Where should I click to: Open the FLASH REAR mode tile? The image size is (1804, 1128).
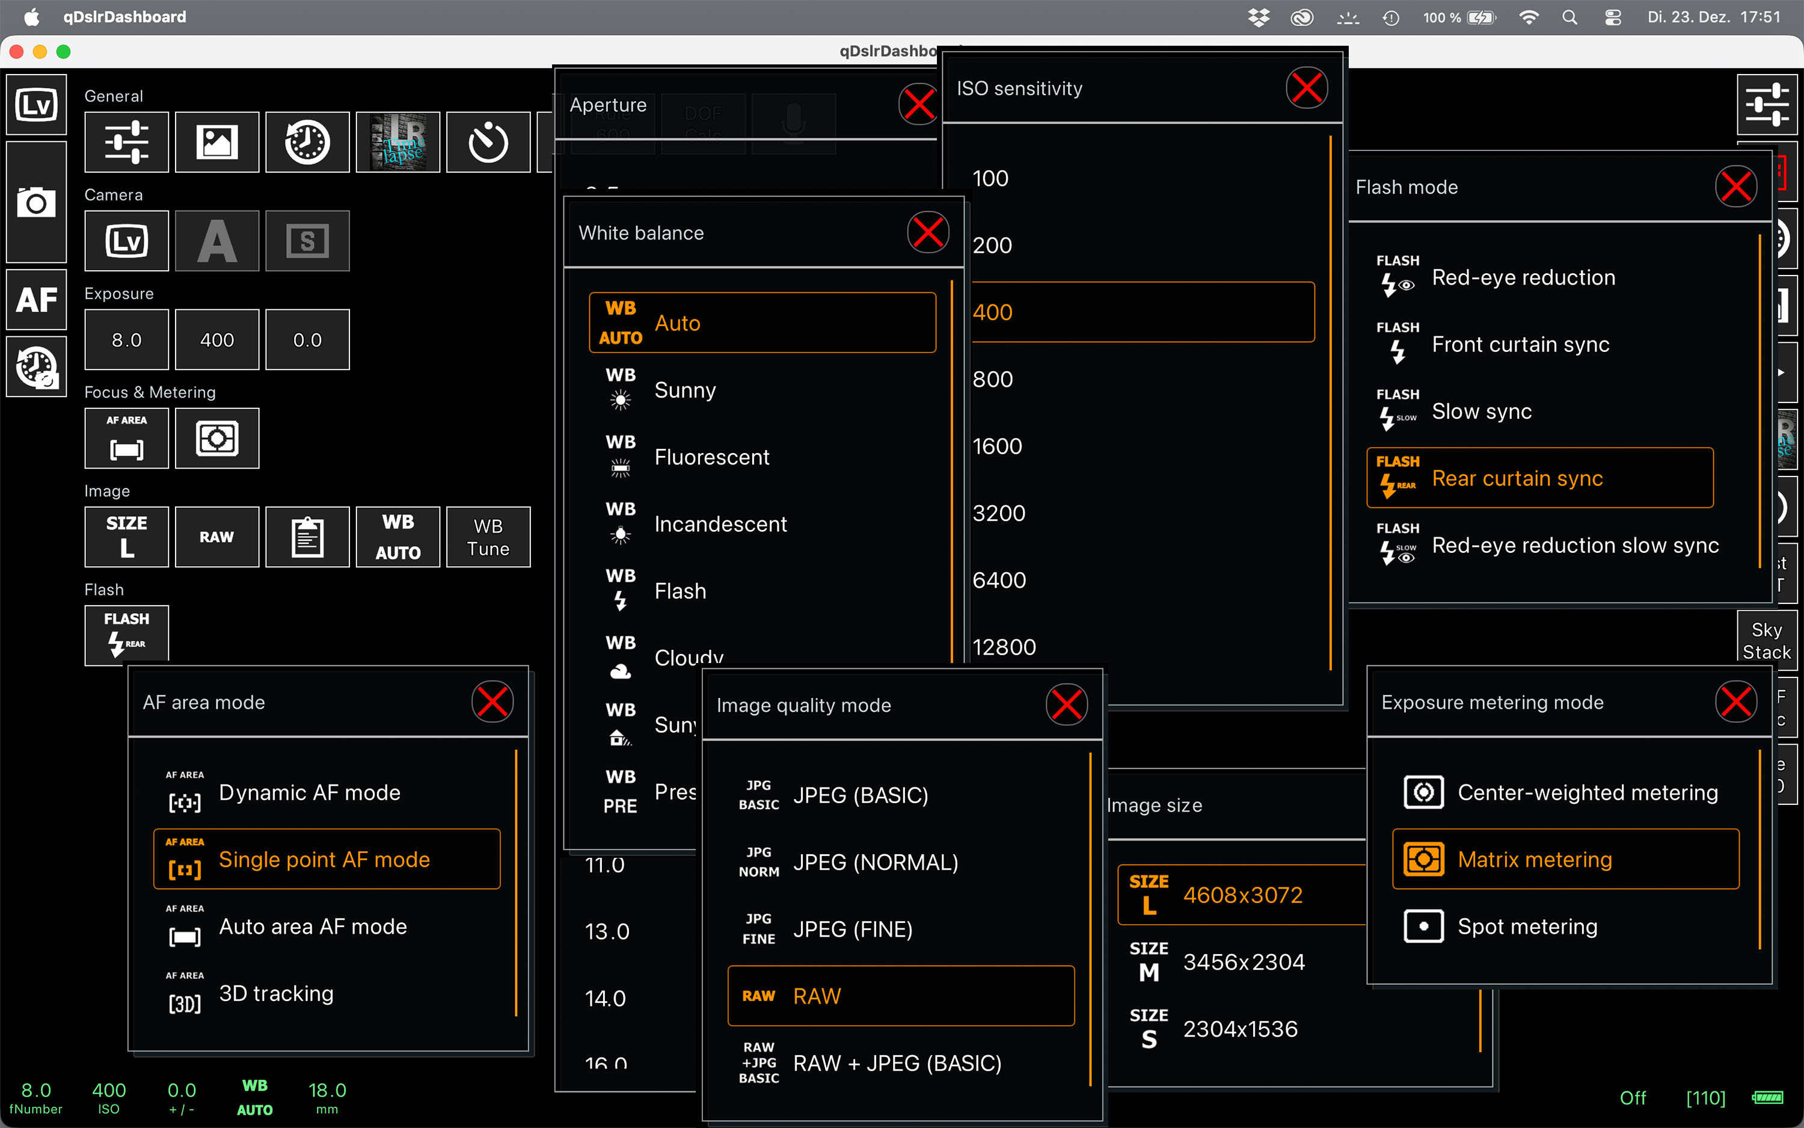(x=126, y=633)
